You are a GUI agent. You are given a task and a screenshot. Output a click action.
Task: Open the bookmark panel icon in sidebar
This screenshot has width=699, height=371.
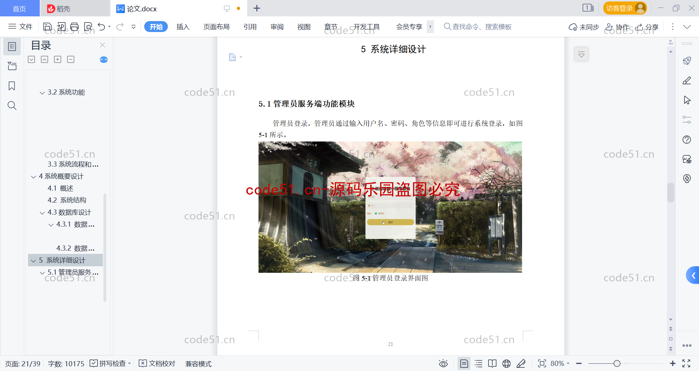point(12,86)
